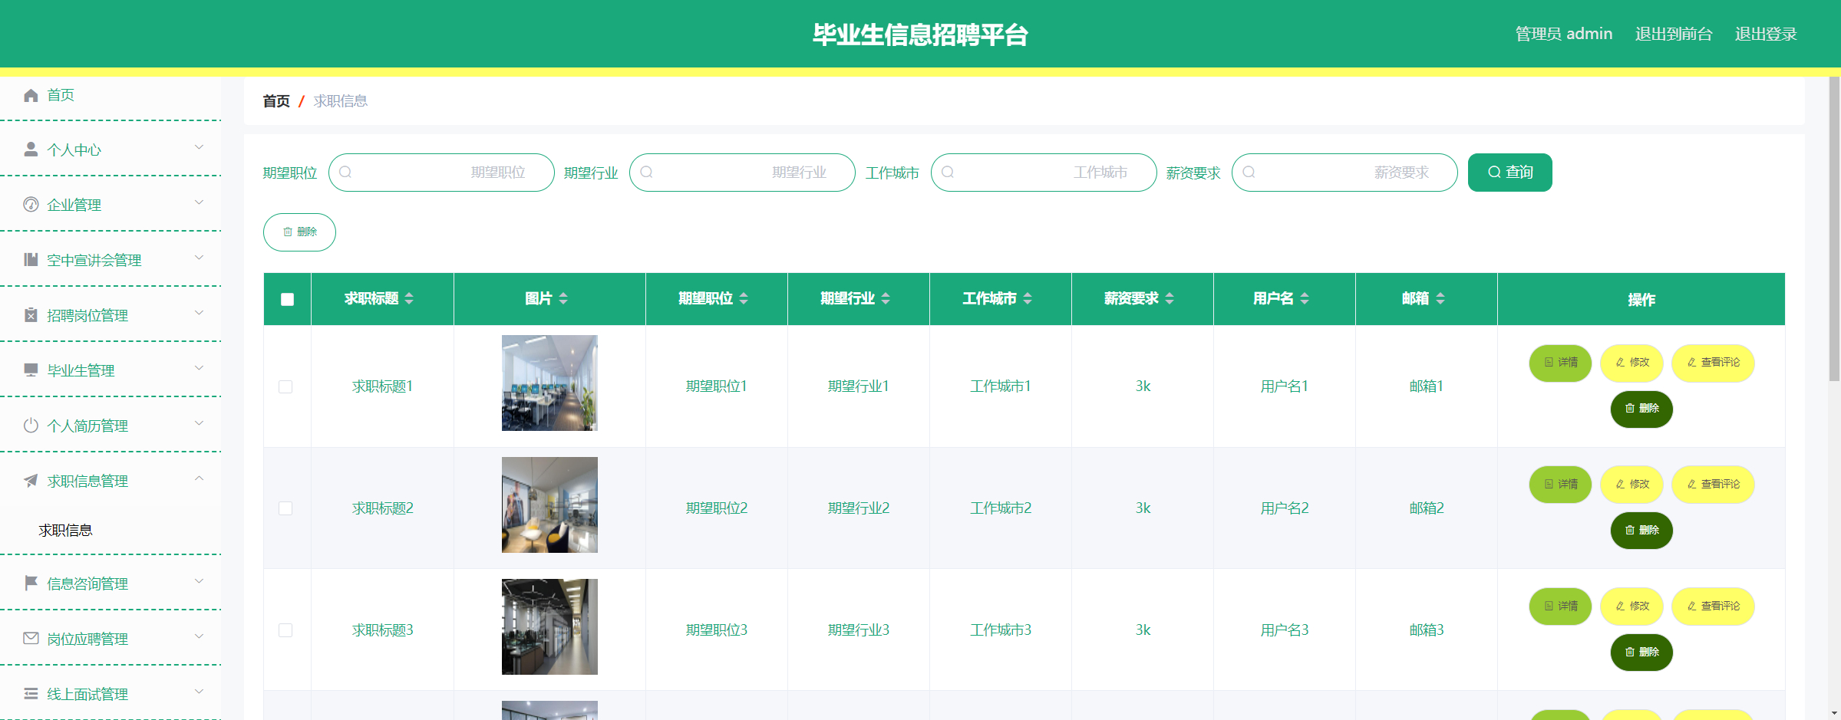Select the checkbox beside 求职标题2
1841x720 pixels.
pyautogui.click(x=287, y=508)
